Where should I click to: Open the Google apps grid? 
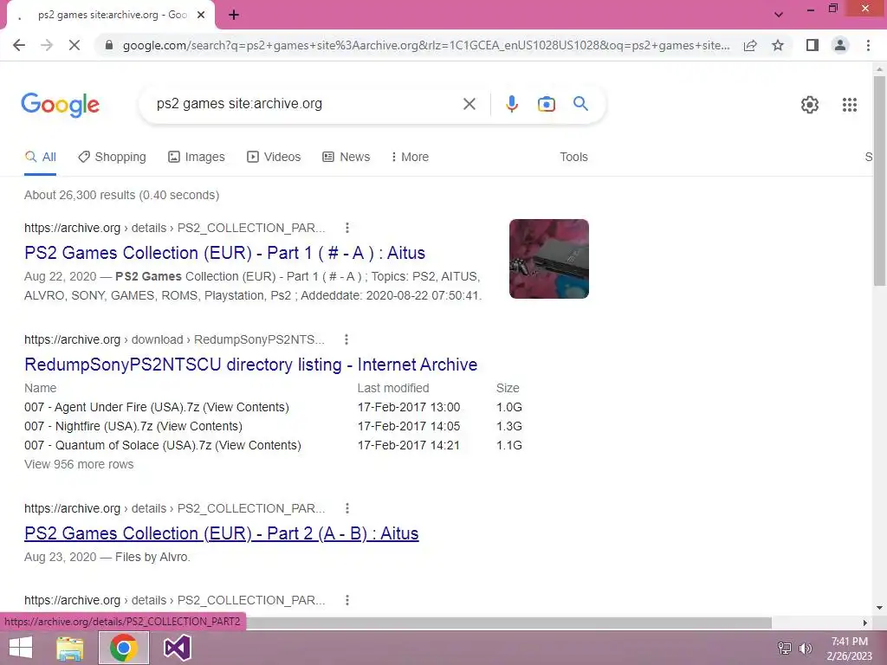coord(849,105)
